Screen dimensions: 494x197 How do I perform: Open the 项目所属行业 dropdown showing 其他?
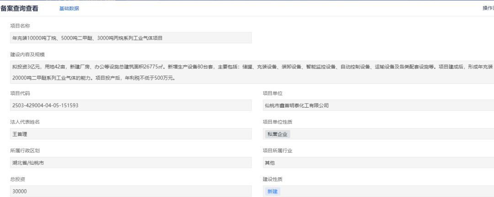click(378, 163)
